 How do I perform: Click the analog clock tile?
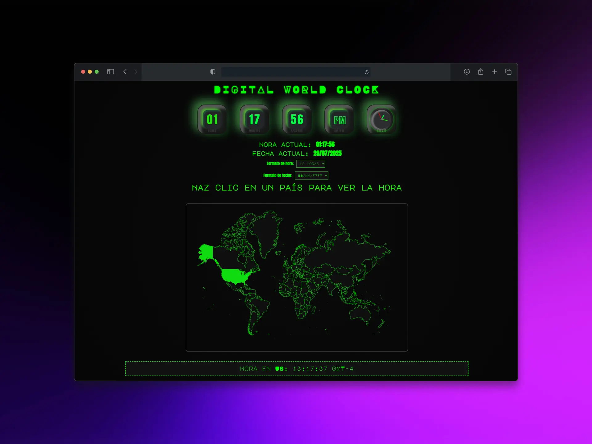coord(381,119)
